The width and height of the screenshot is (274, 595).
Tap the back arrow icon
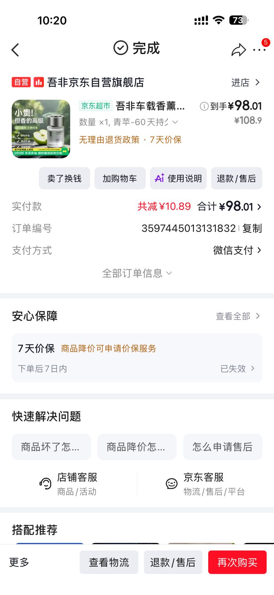click(x=15, y=50)
